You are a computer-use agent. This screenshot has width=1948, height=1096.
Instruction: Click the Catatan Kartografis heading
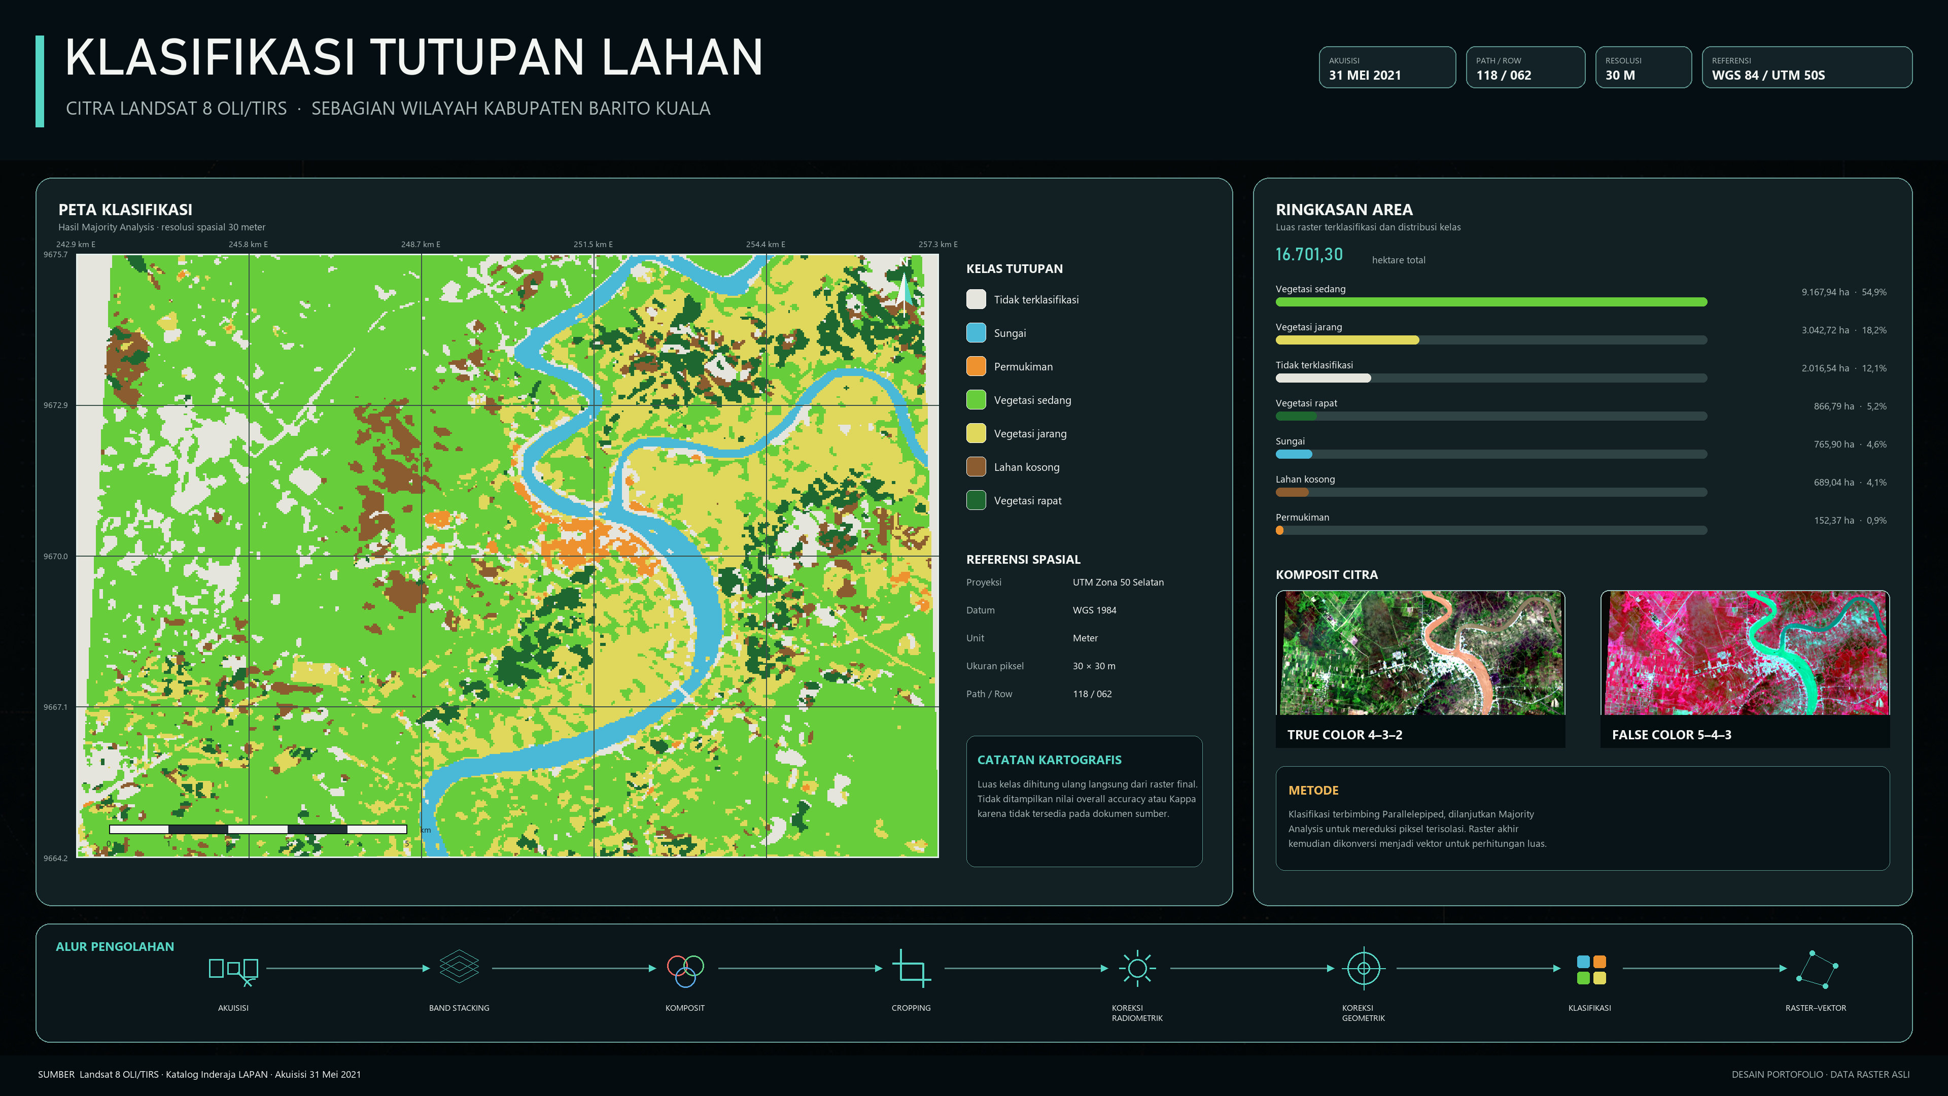pos(1049,760)
